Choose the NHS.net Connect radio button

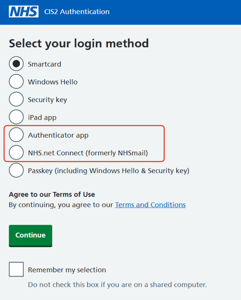point(16,152)
